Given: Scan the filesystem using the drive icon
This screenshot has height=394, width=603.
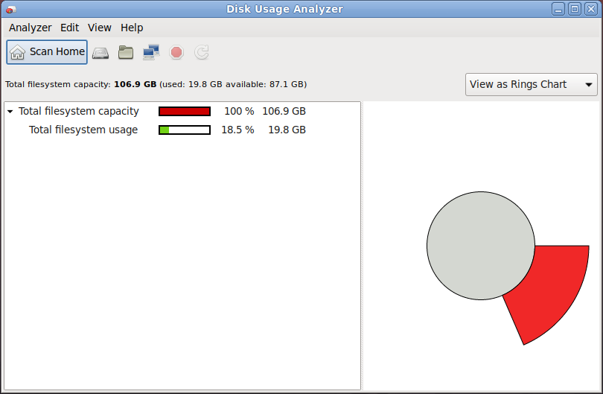Looking at the screenshot, I should 100,52.
